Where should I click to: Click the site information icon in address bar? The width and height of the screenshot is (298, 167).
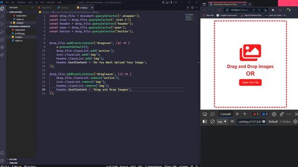(227, 10)
